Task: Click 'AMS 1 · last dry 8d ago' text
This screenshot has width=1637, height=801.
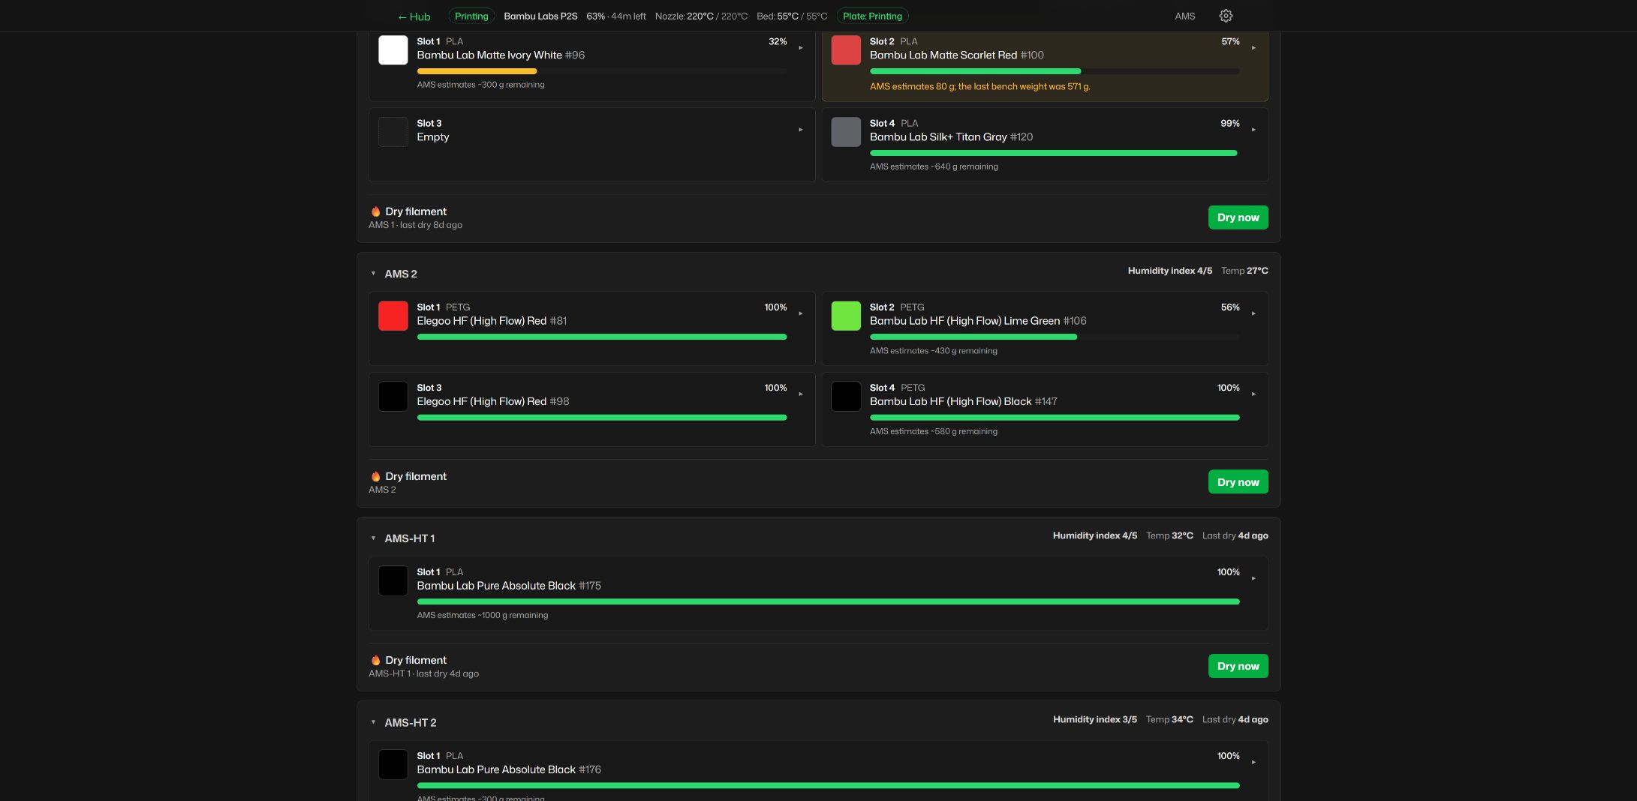Action: coord(415,225)
